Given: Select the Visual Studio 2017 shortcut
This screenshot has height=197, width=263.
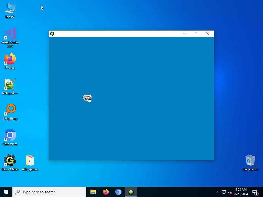Looking at the screenshot, I should click(10, 37).
